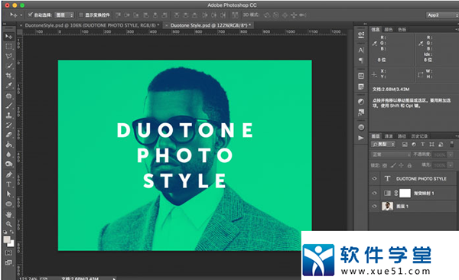Toggle Quick Mask mode

tap(8, 252)
